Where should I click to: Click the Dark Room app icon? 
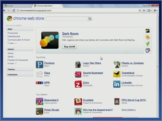tap(50, 40)
